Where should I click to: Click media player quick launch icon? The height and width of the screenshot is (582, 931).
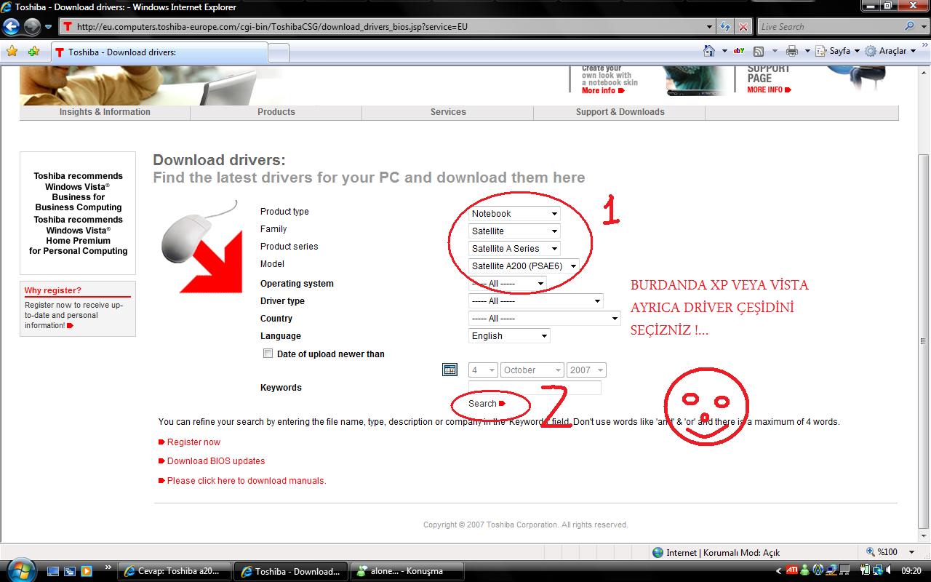click(x=86, y=571)
